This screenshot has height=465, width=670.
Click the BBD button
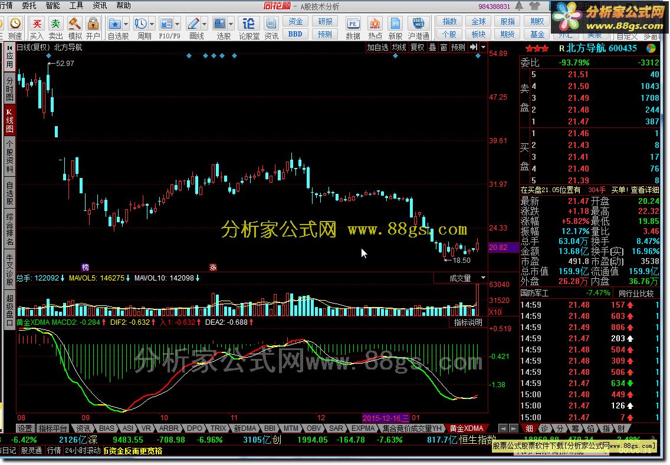point(295,34)
